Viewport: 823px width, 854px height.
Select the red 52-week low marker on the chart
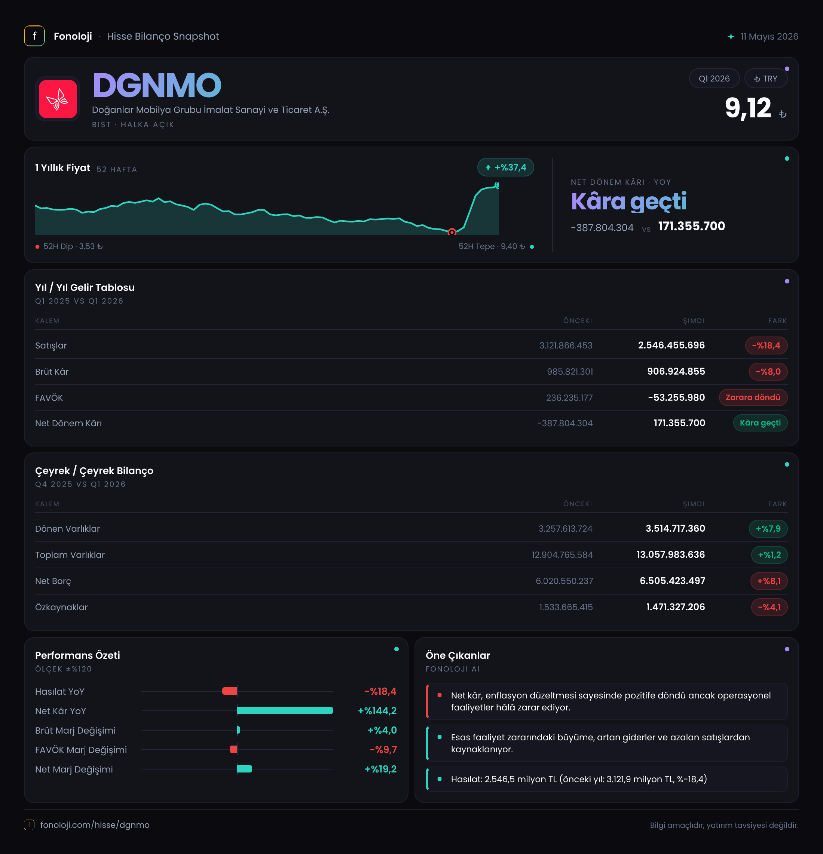452,232
